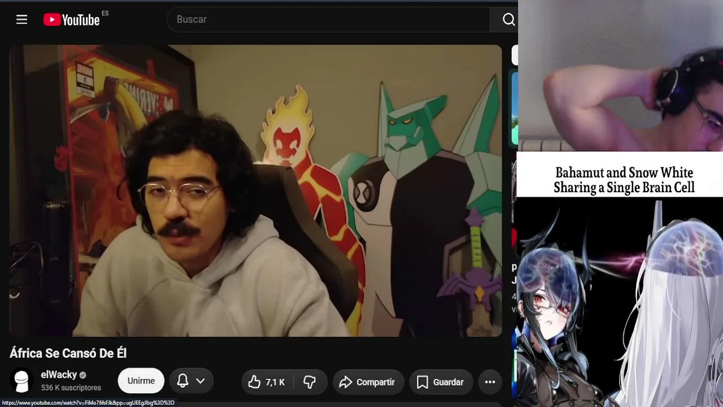The height and width of the screenshot is (407, 723).
Task: Click the search magnifier button
Action: [508, 20]
